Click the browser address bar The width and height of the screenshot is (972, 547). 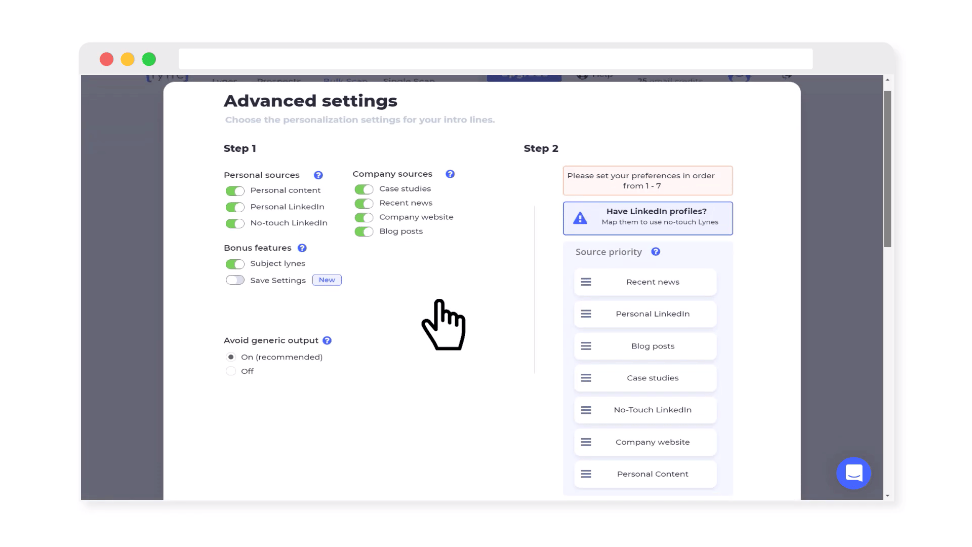click(495, 59)
